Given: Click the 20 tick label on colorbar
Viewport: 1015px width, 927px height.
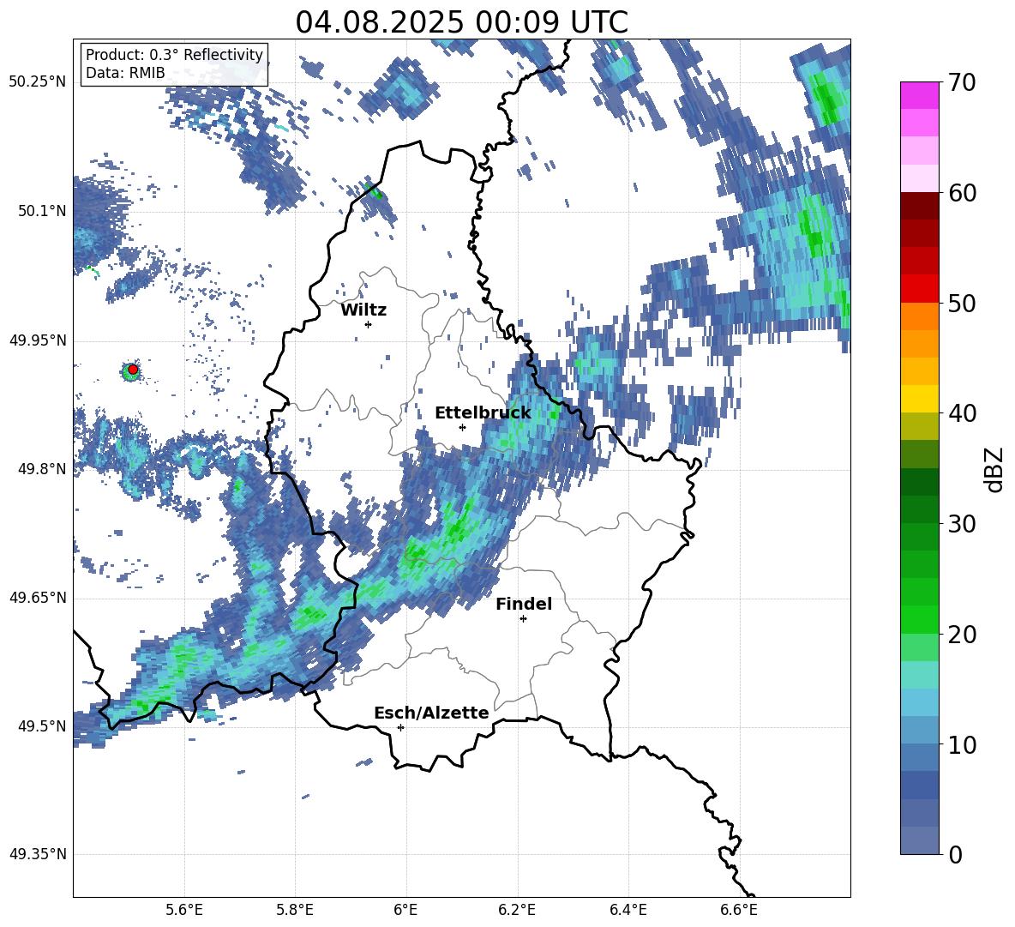Looking at the screenshot, I should (x=962, y=635).
